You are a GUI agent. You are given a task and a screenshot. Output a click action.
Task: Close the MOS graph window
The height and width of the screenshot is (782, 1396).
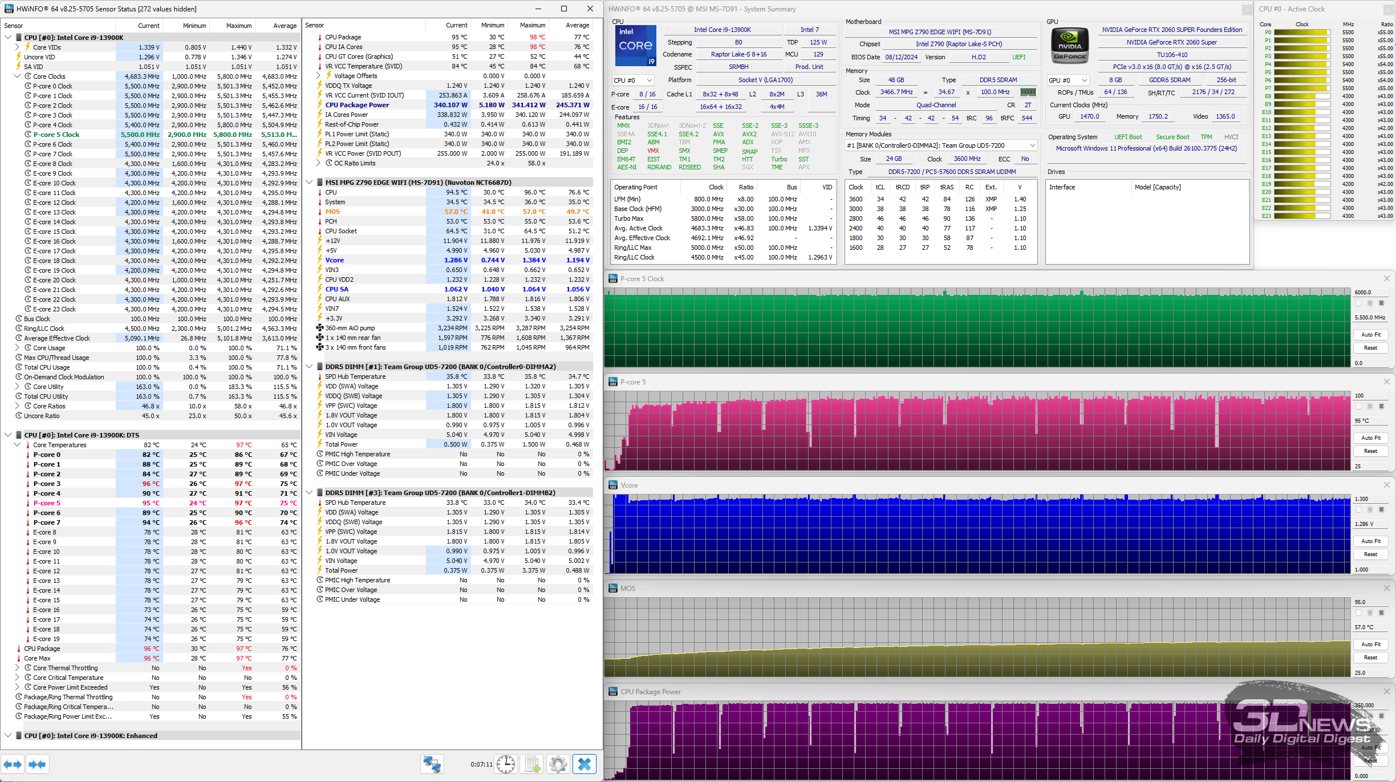click(x=1387, y=588)
